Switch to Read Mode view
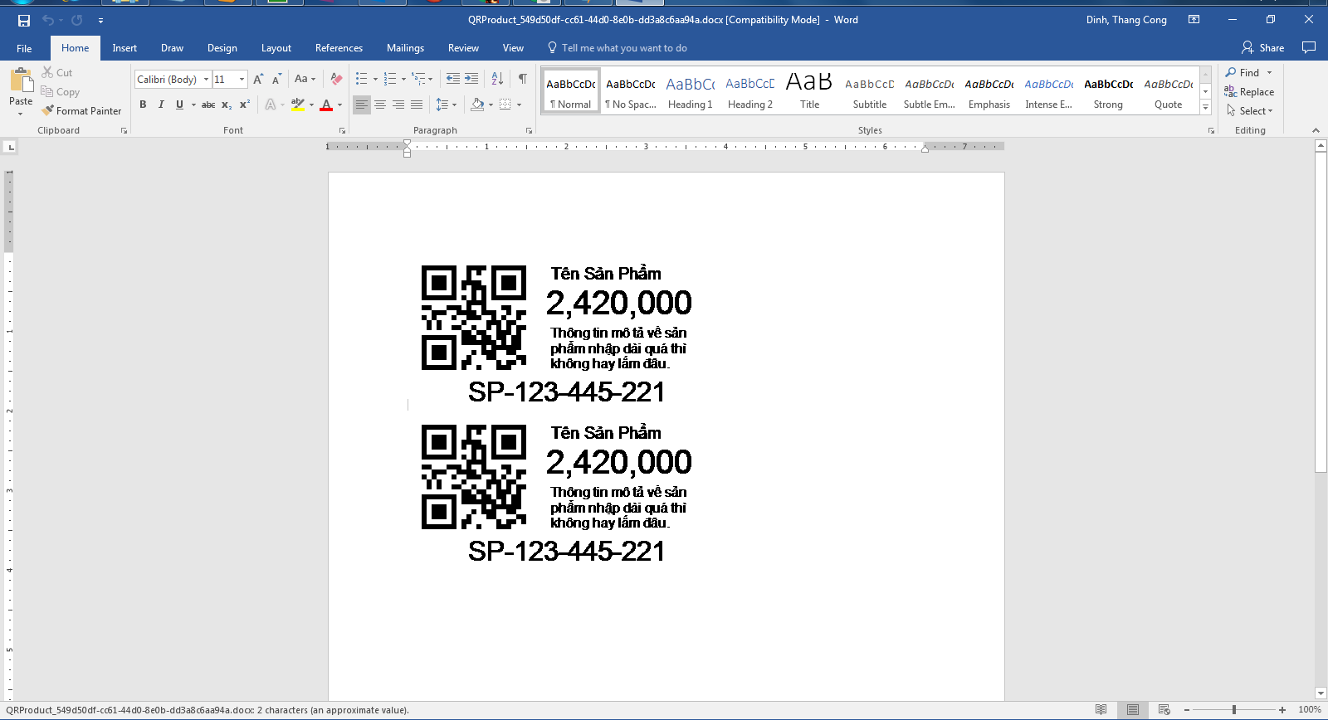 pos(1101,710)
